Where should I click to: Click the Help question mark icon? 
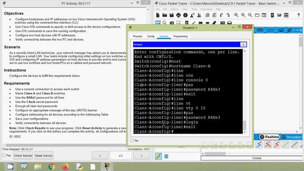[x=299, y=15]
